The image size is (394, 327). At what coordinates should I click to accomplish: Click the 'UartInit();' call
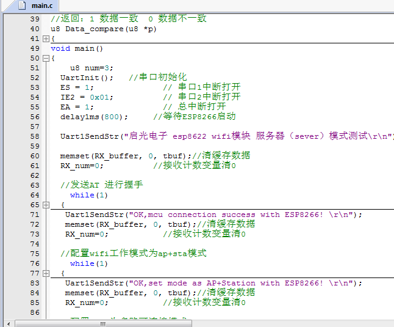[x=87, y=78]
